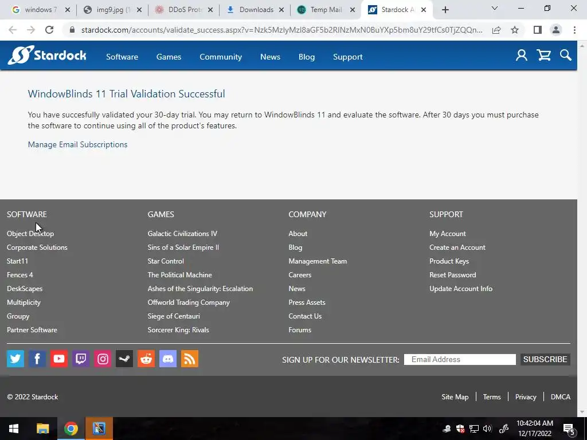Image resolution: width=587 pixels, height=440 pixels.
Task: Reload the page with refresh icon
Action: (x=49, y=30)
